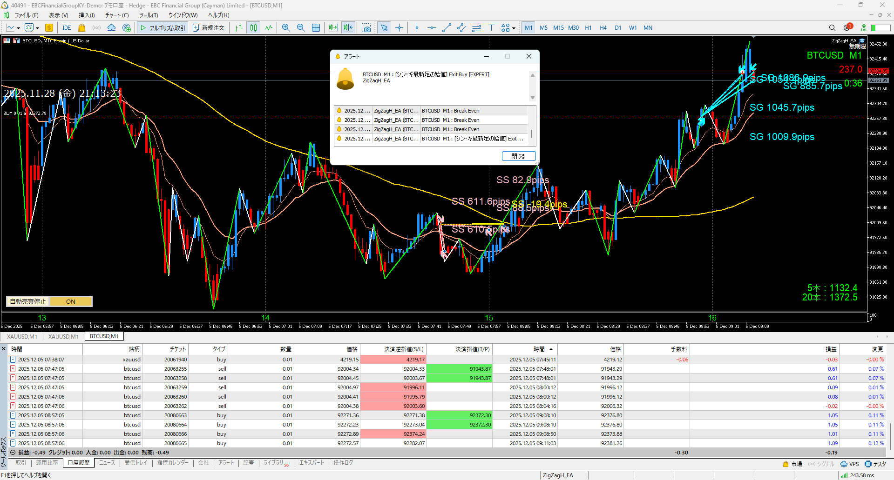The image size is (894, 480).
Task: Toggle the アルゴリズム取引 algo trading button
Action: click(163, 28)
